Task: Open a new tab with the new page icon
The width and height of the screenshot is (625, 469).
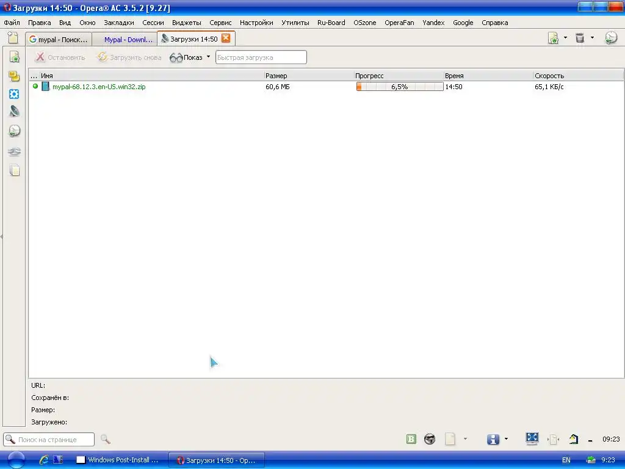Action: pyautogui.click(x=13, y=38)
